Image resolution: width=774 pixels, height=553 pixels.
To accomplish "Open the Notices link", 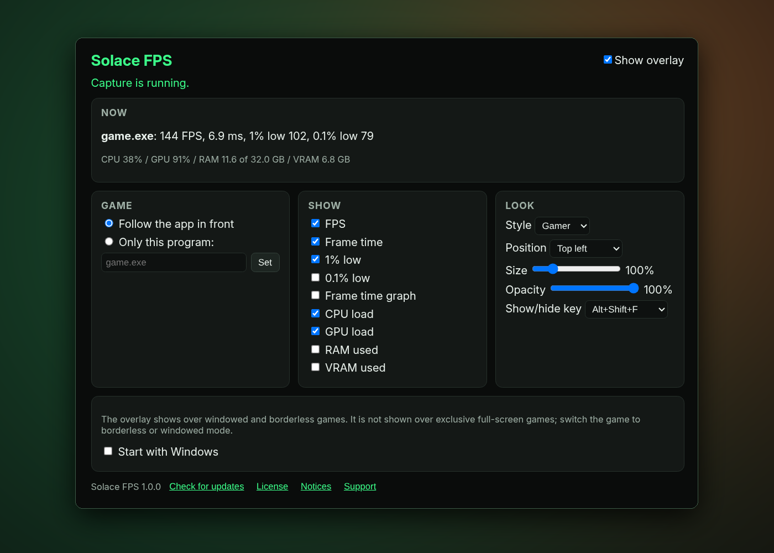I will point(316,487).
